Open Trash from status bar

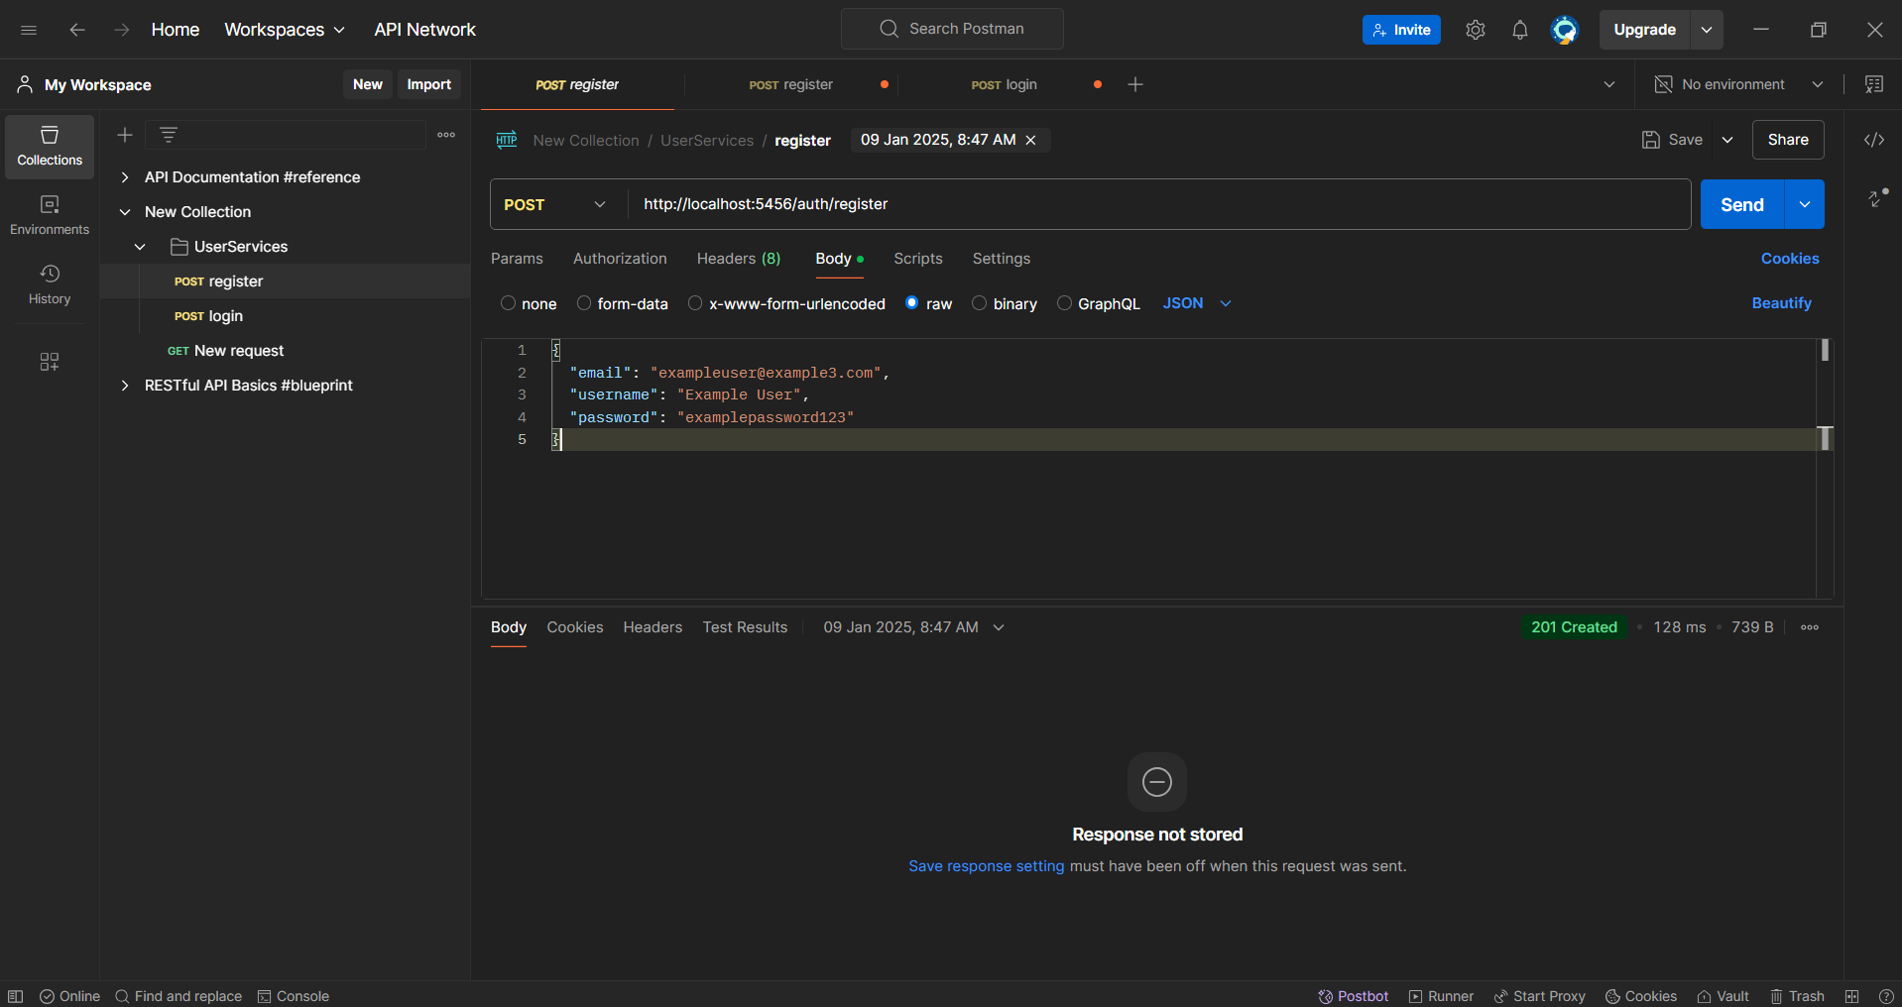[x=1797, y=996]
